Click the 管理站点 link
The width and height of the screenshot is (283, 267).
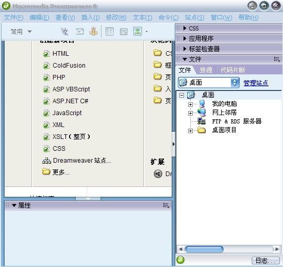coord(256,83)
